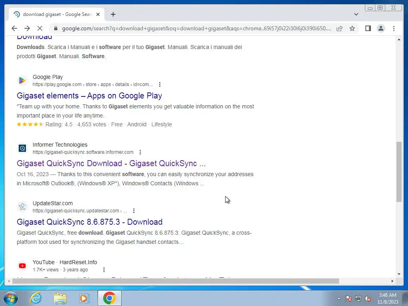The height and width of the screenshot is (306, 408).
Task: Open the network status tray icon
Action: [x=358, y=298]
